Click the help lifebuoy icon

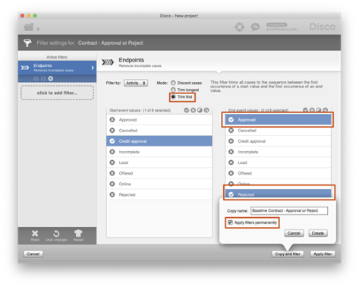coord(239,27)
